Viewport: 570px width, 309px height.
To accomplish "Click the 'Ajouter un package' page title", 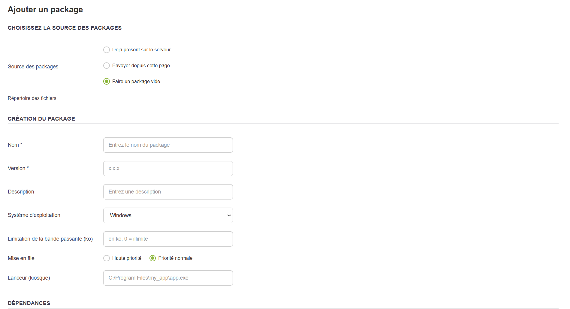I will 45,10.
